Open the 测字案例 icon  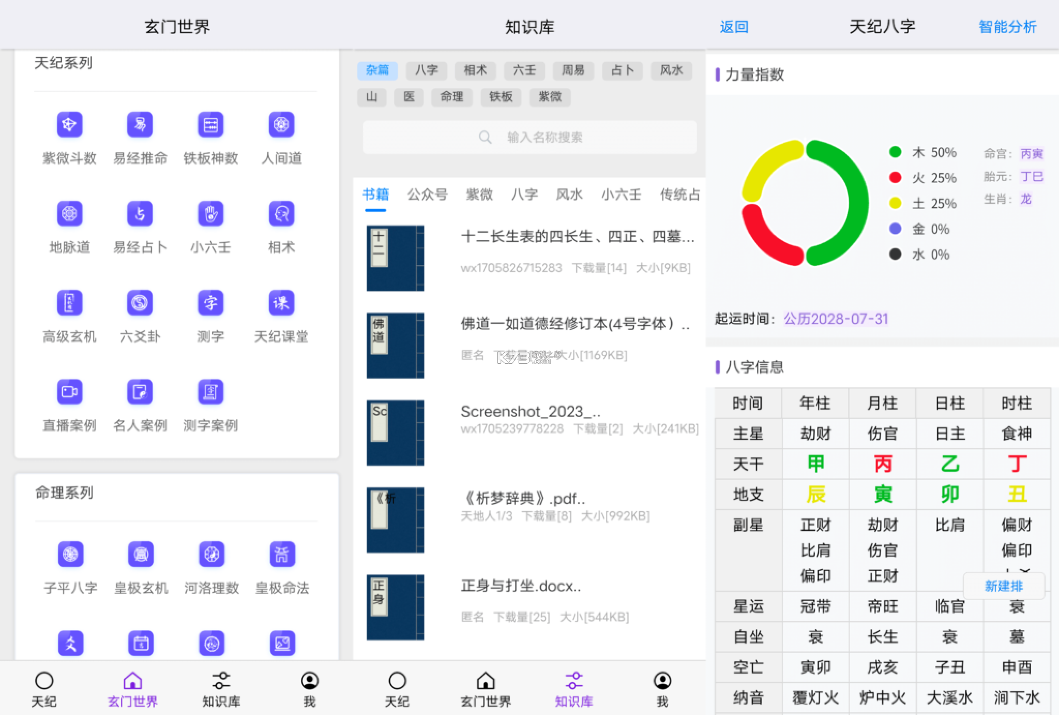[210, 392]
